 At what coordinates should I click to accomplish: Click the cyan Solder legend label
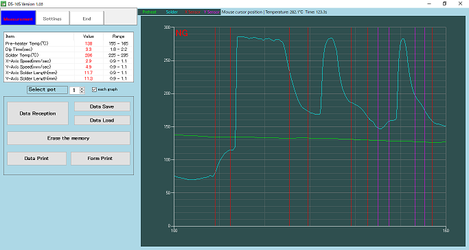point(172,12)
